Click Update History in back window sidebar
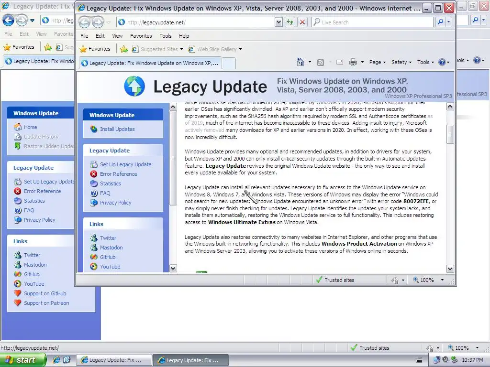 pyautogui.click(x=41, y=137)
